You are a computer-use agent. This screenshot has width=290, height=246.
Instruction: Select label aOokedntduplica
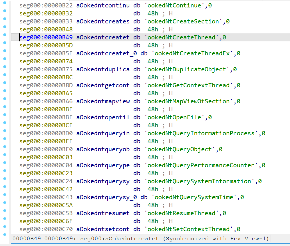(103, 69)
